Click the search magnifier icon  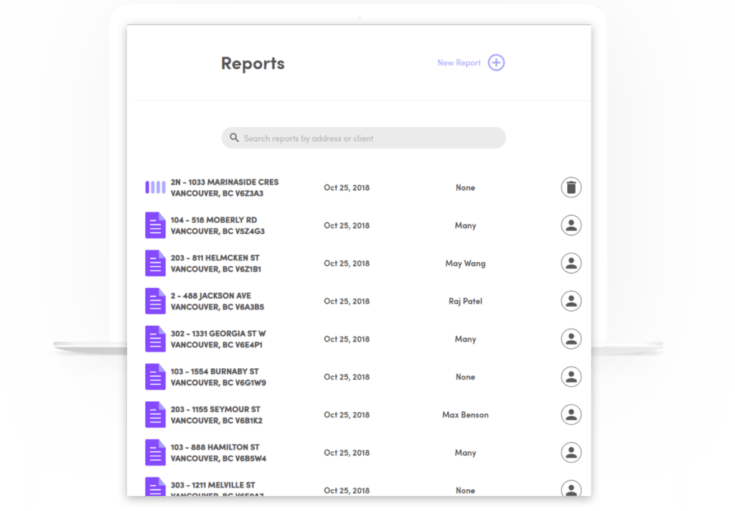235,137
